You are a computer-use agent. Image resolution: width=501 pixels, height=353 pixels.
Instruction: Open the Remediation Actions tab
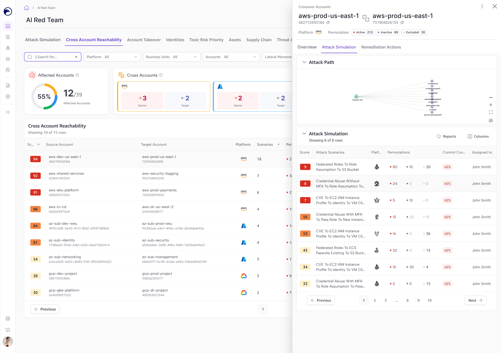(x=381, y=47)
